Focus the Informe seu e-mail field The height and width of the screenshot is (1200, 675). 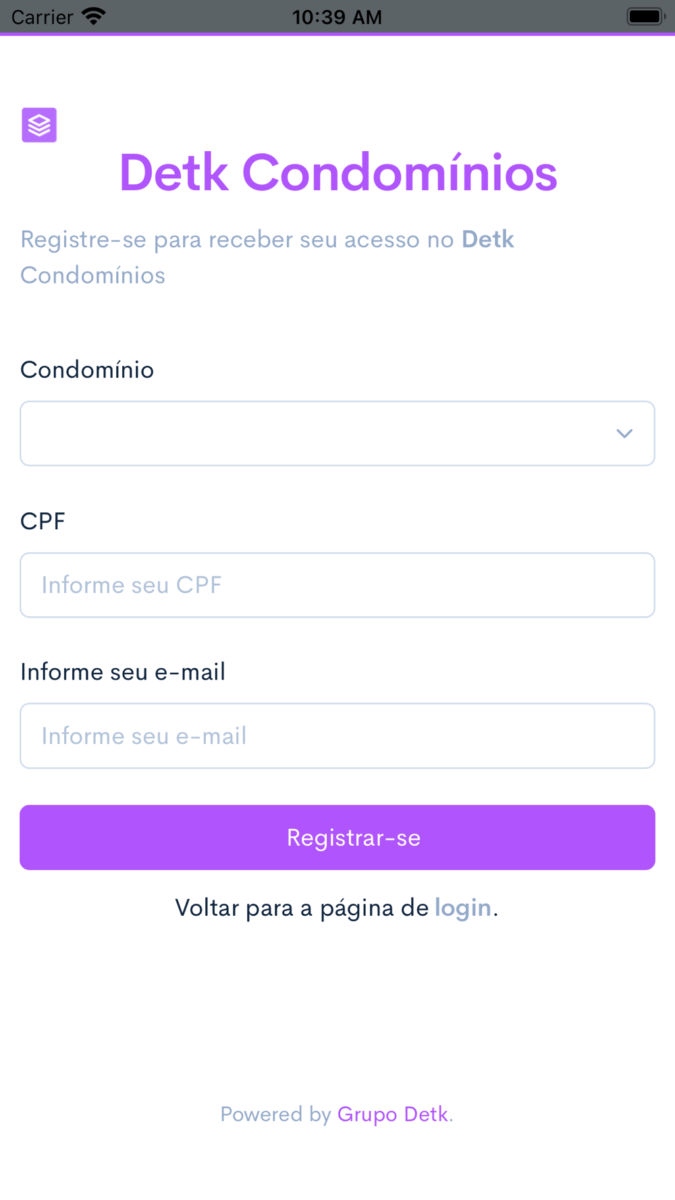337,736
